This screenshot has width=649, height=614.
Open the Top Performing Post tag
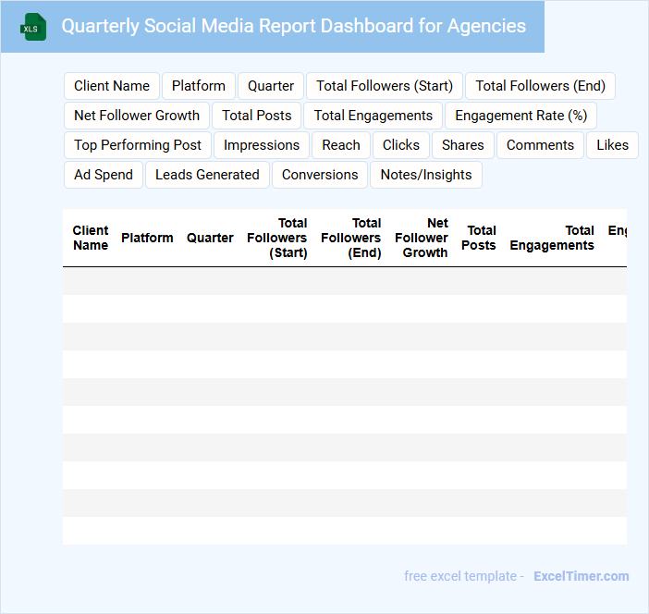[x=138, y=145]
